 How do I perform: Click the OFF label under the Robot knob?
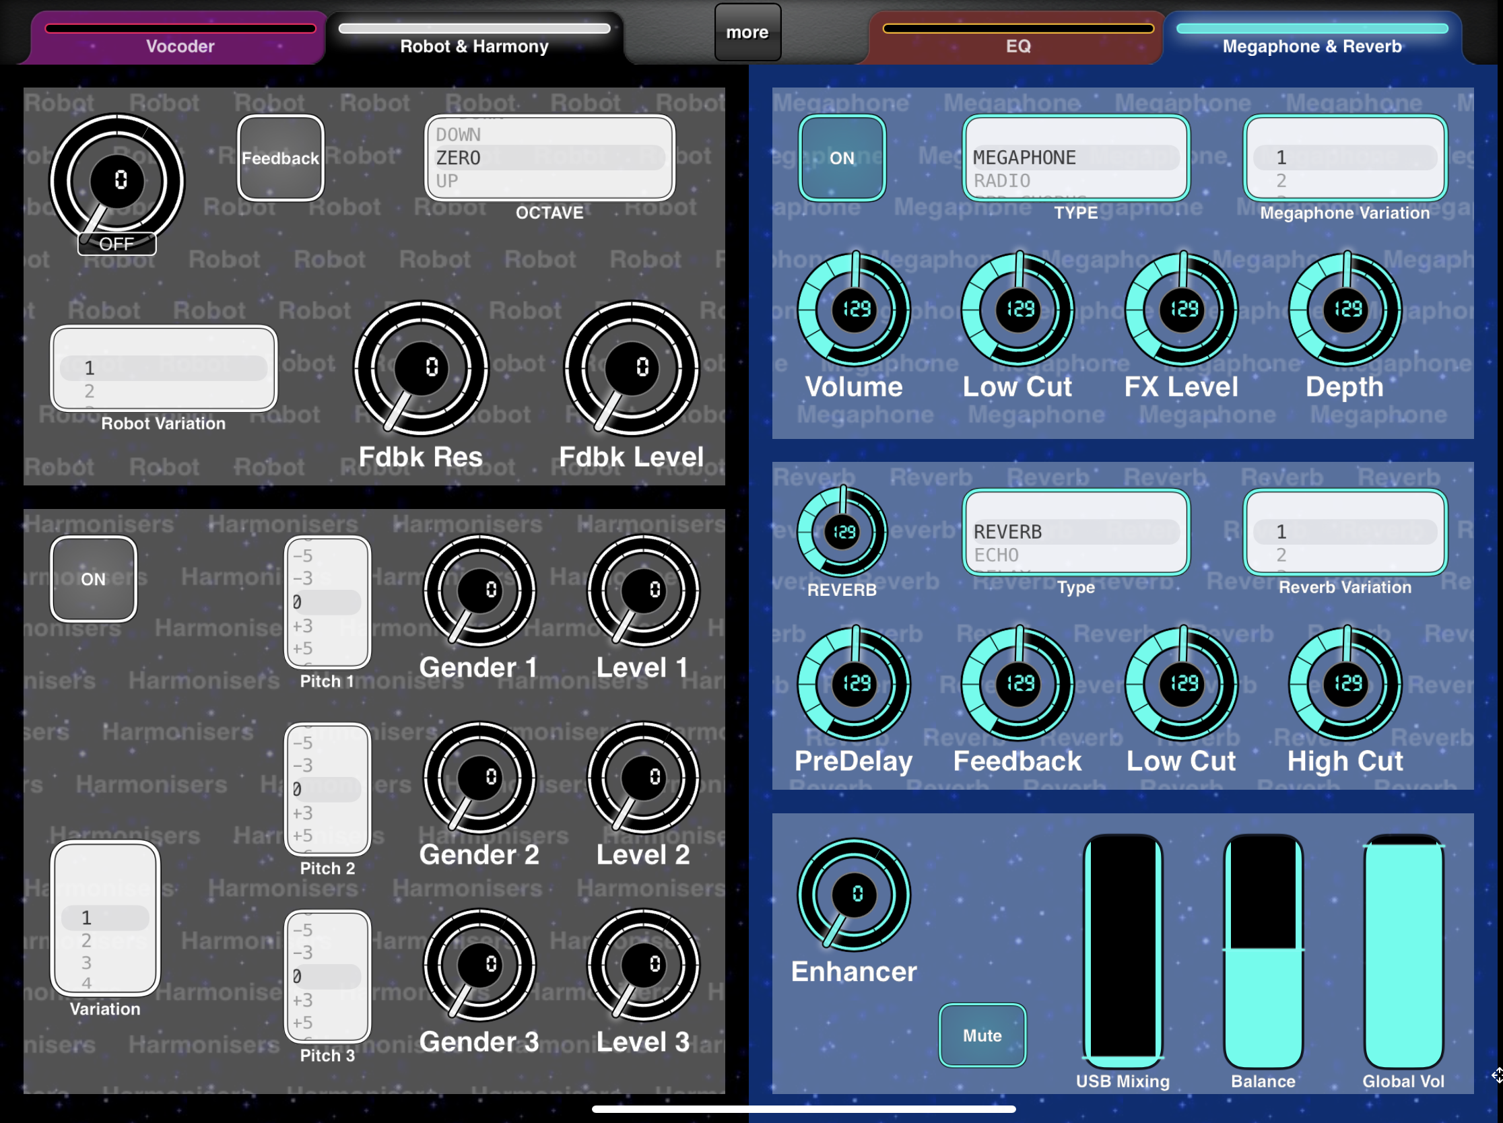pyautogui.click(x=117, y=244)
